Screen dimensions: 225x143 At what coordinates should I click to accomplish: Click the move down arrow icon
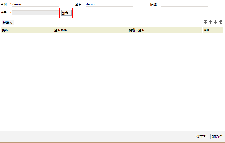pyautogui.click(x=216, y=22)
